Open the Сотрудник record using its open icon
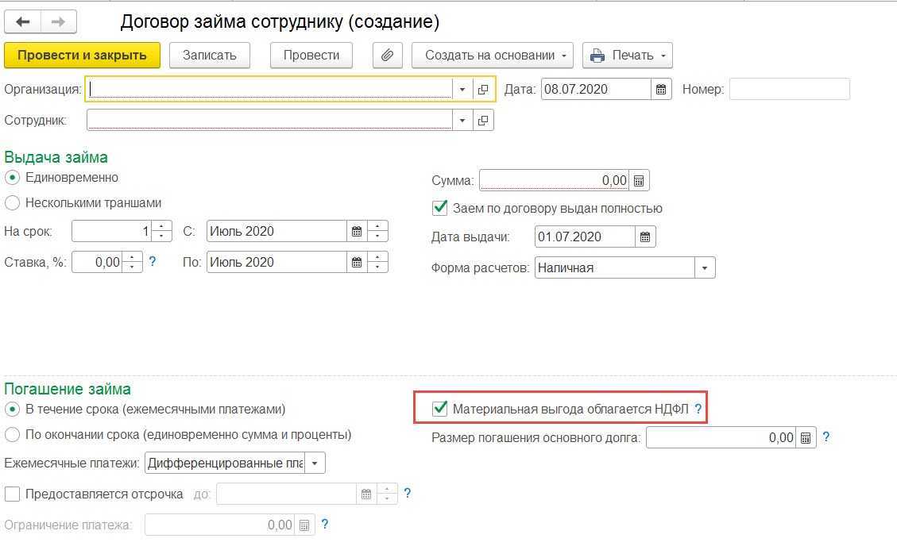The image size is (897, 550). coord(483,121)
